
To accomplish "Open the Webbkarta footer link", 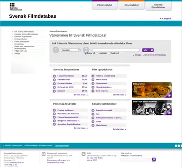I will pos(125,156).
